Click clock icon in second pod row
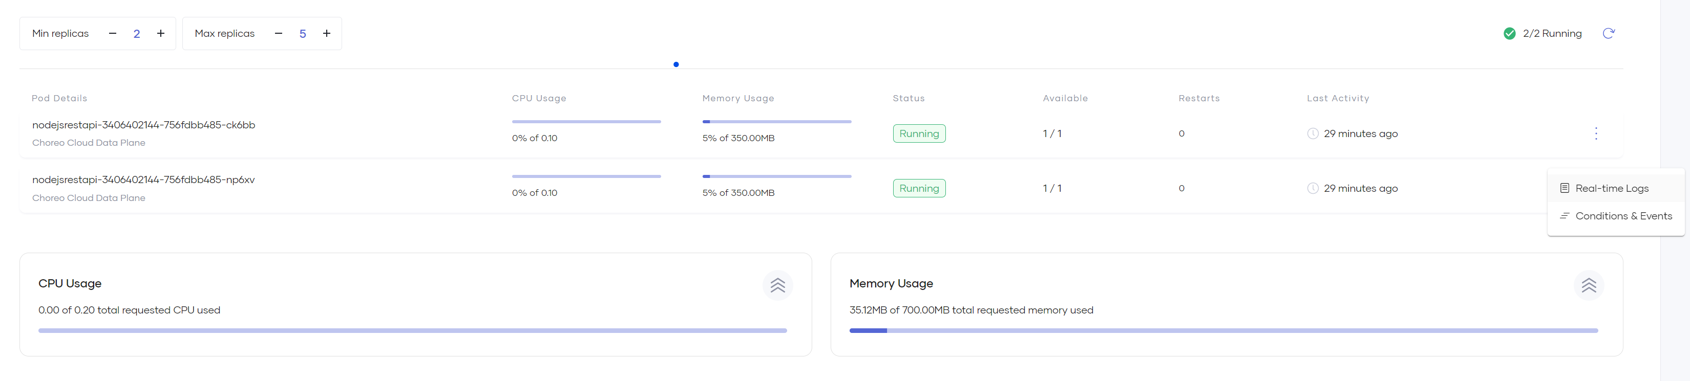This screenshot has height=381, width=1690. point(1313,189)
